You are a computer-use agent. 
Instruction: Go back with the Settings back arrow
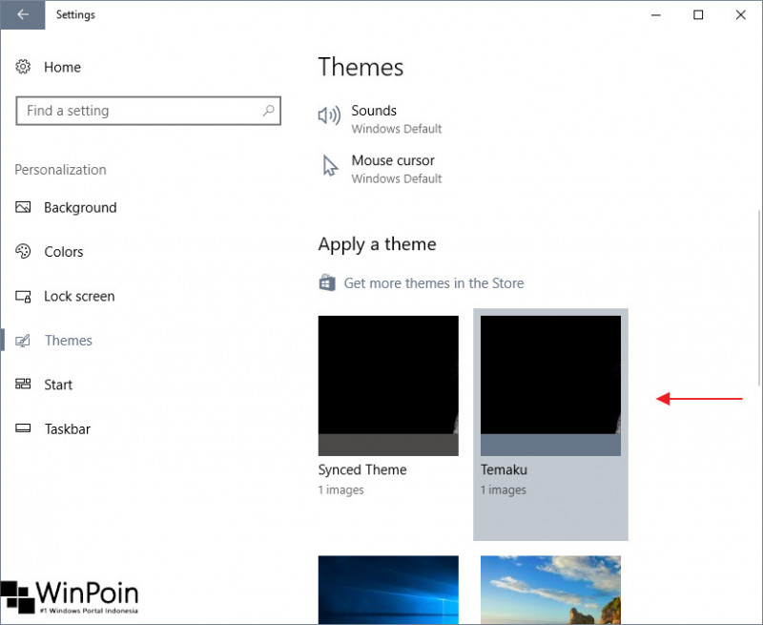pos(22,14)
